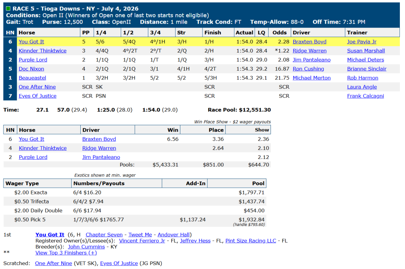Screen dimensions: 405x269
Task: Open bold You Got It winner link
Action: [x=50, y=235]
